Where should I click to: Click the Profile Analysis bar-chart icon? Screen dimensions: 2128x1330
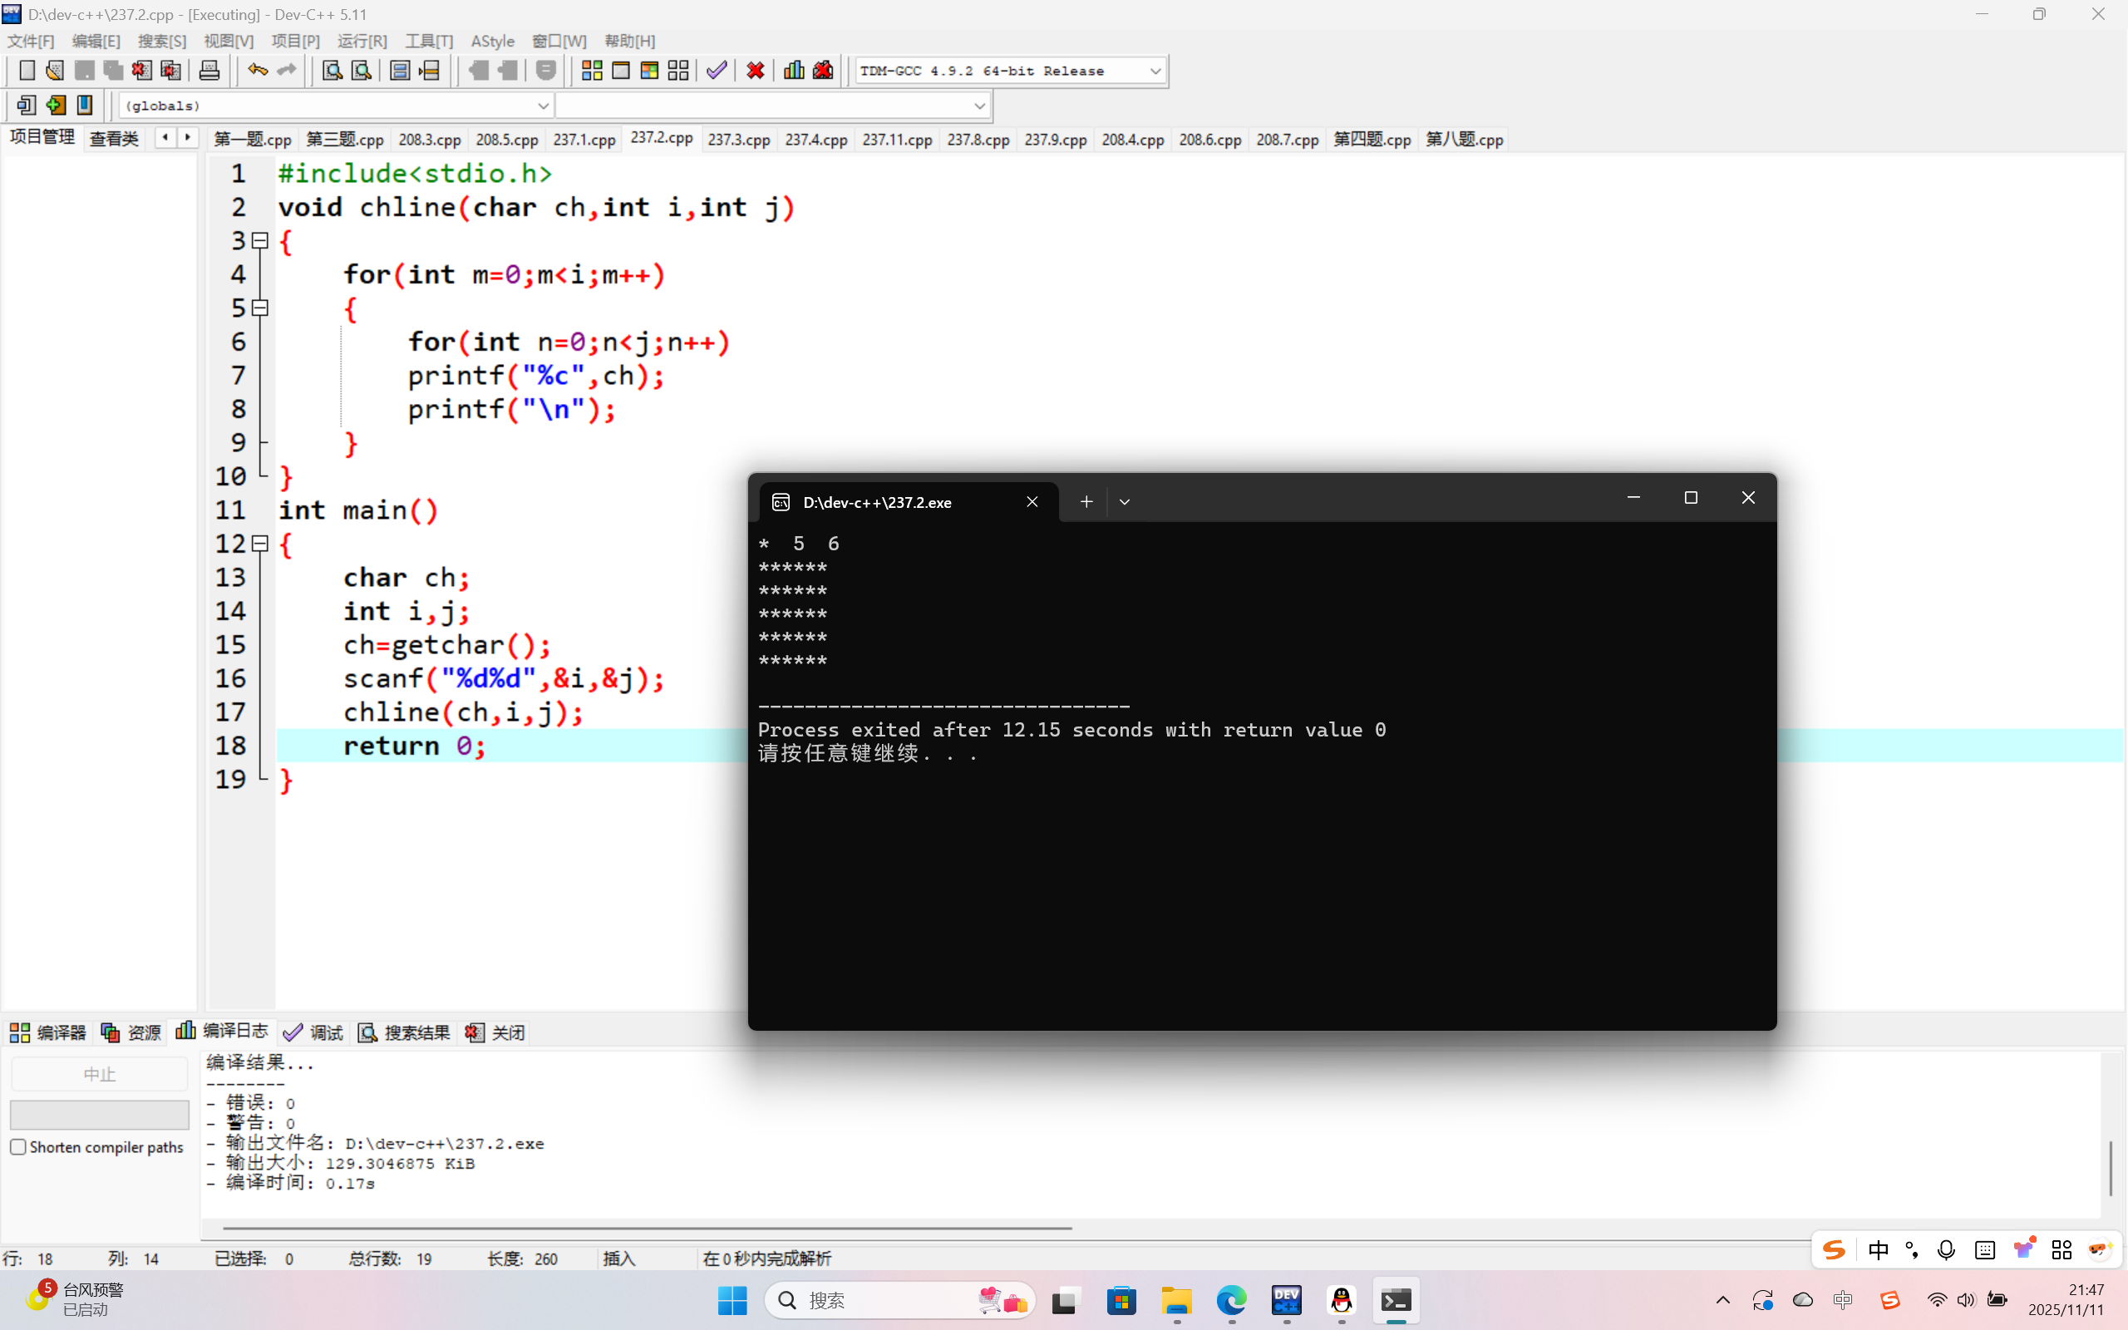pyautogui.click(x=793, y=71)
